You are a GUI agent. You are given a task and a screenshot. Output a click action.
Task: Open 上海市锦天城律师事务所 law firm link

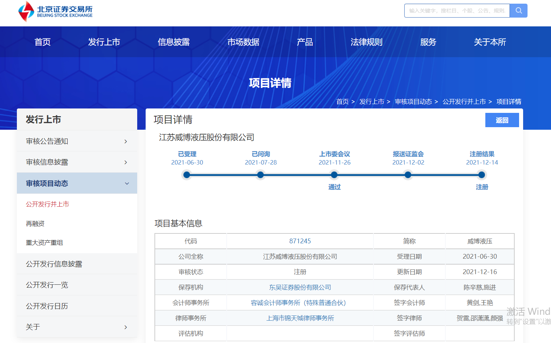click(x=300, y=318)
